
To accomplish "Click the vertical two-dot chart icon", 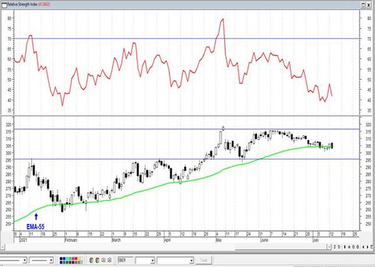I will tap(345, 247).
